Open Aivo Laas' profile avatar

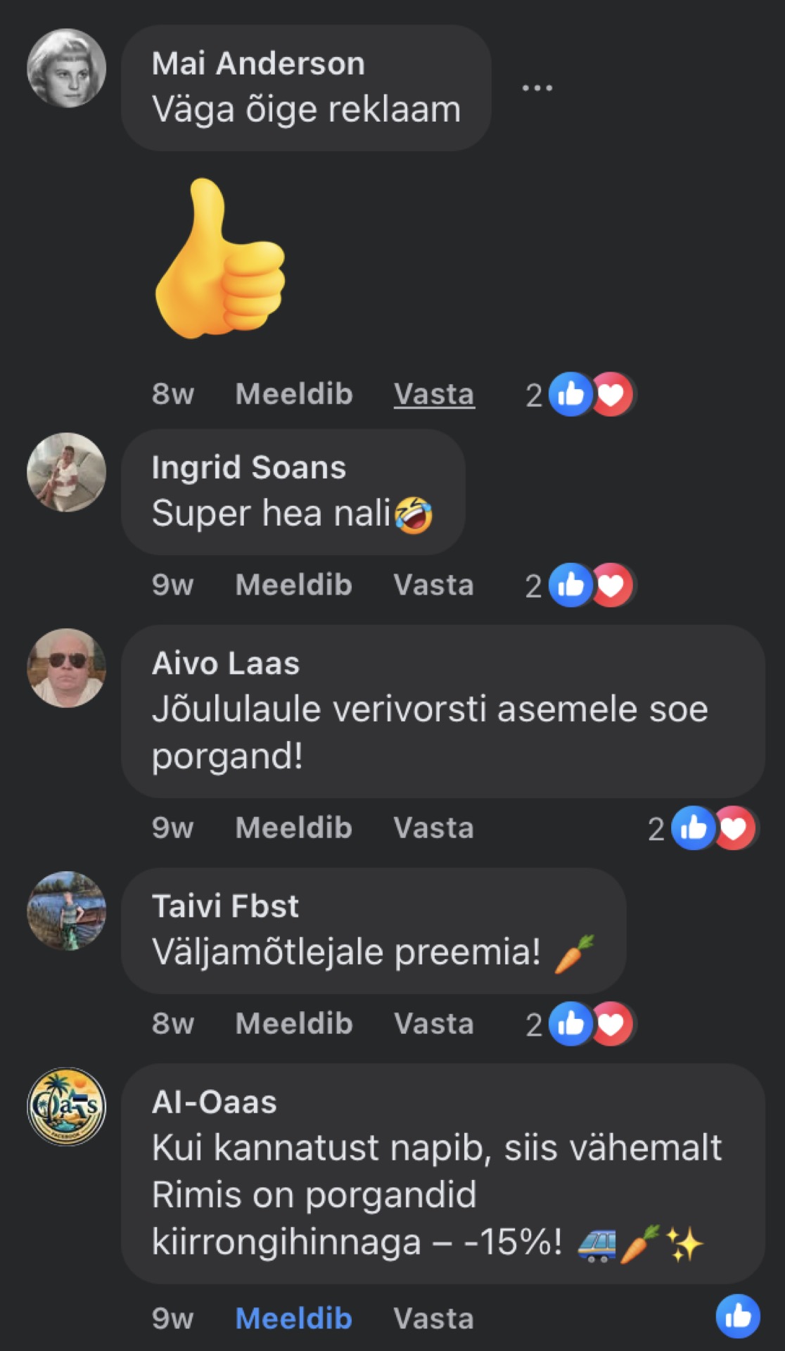click(x=66, y=668)
